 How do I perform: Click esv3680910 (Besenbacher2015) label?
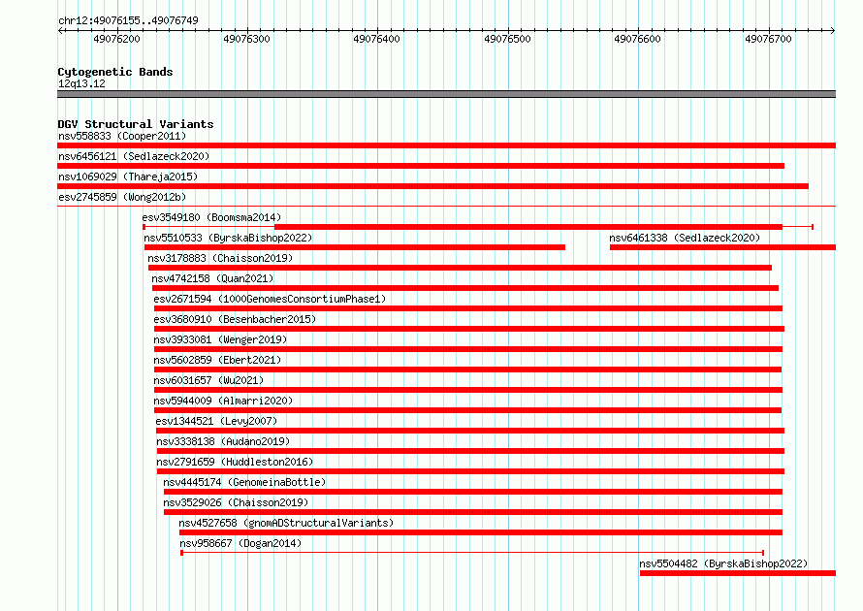[235, 319]
